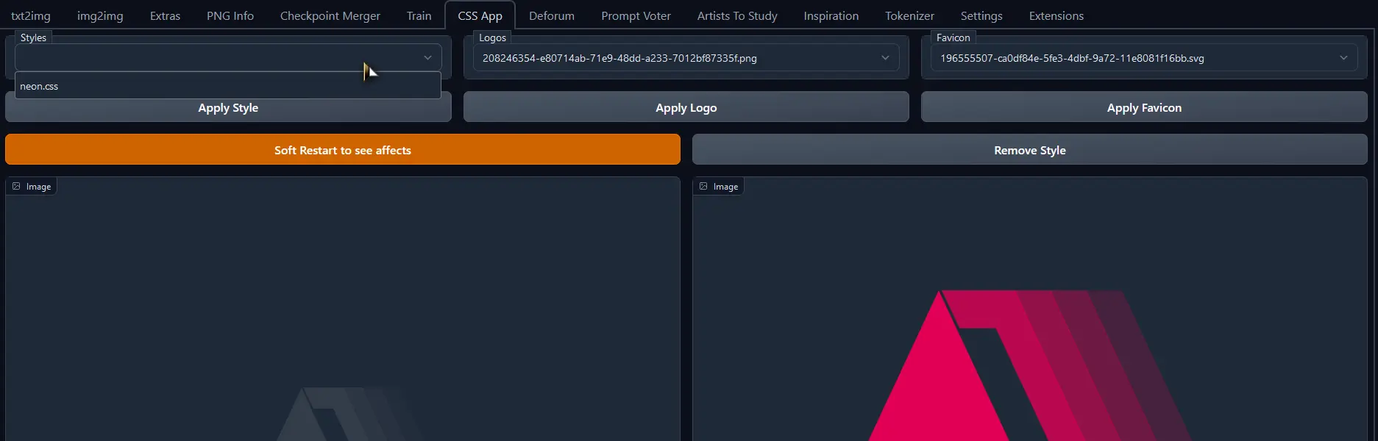Expand the Logos dropdown arrow

pyautogui.click(x=885, y=57)
